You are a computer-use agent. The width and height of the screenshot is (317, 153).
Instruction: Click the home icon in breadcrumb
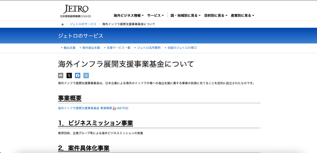(62, 24)
